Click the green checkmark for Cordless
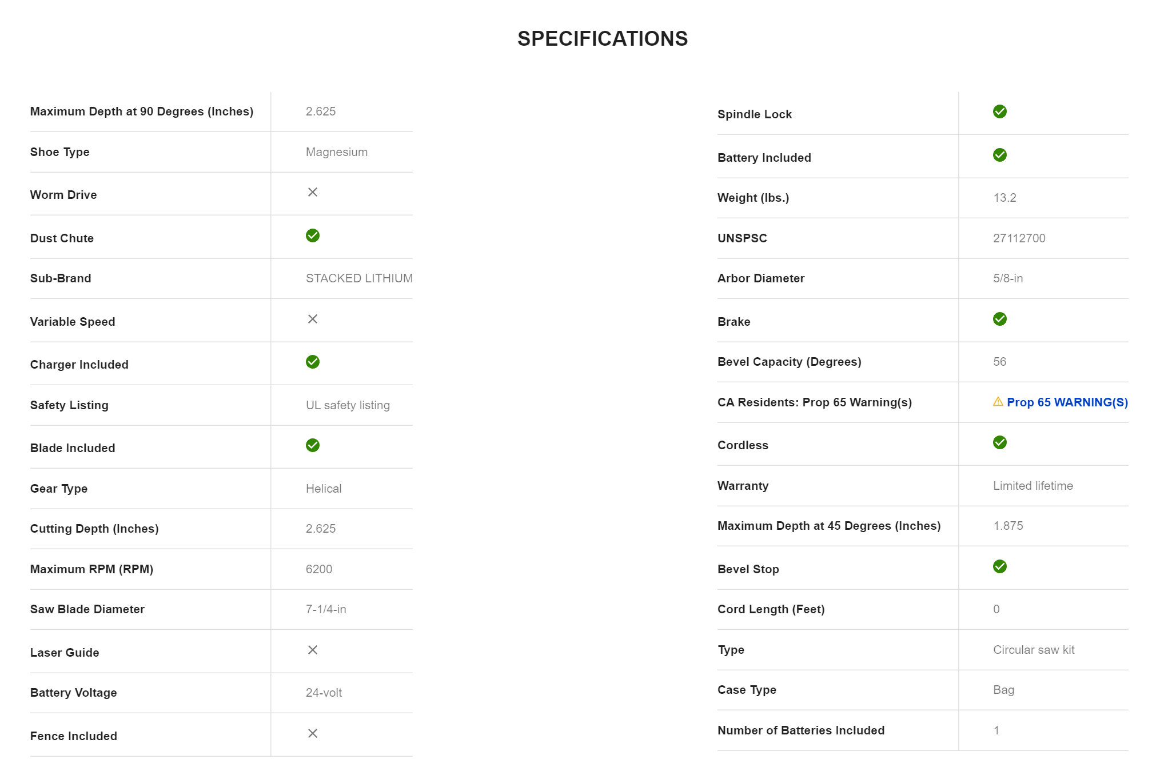The width and height of the screenshot is (1164, 775). point(999,442)
